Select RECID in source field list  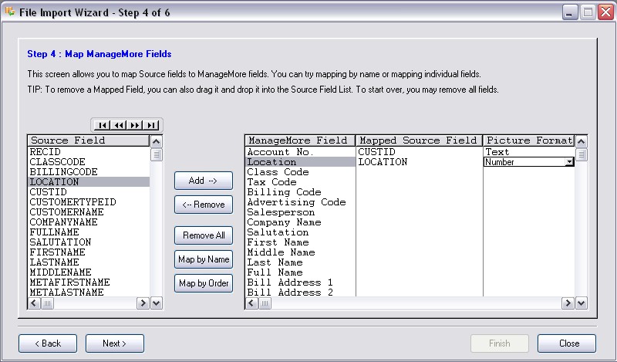tap(89, 152)
